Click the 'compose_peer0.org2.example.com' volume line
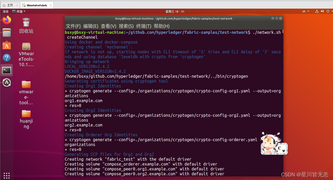This screenshot has height=180, width=333. pyautogui.click(x=145, y=174)
